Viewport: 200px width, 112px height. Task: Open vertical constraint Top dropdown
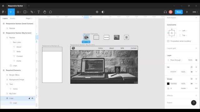coord(185,35)
